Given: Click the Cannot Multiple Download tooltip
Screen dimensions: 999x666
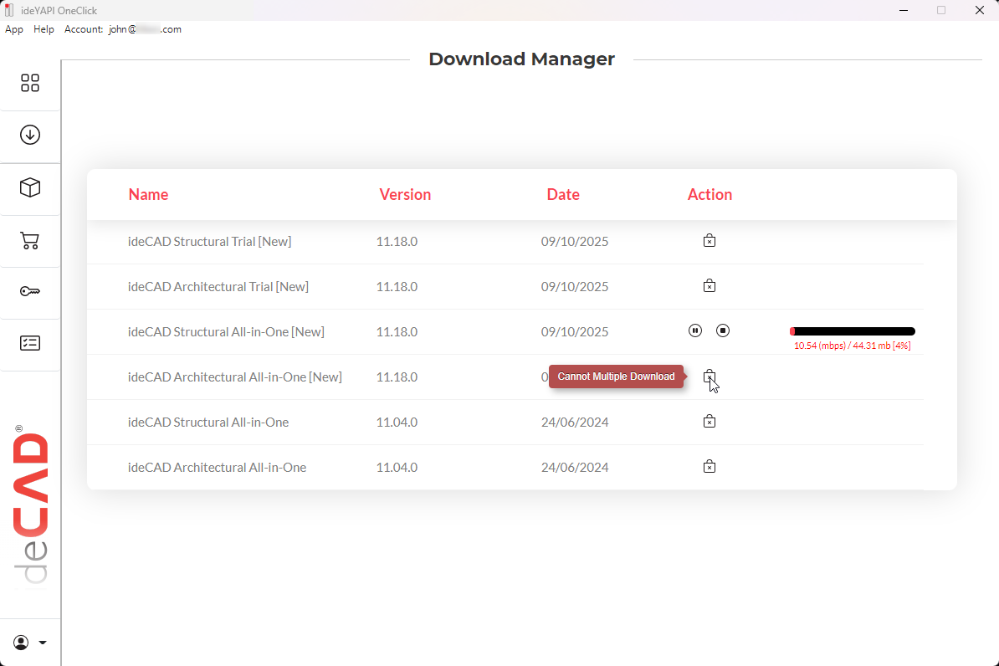Looking at the screenshot, I should pyautogui.click(x=616, y=376).
